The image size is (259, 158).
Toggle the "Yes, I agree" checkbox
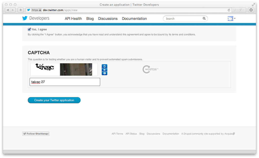[x=29, y=29]
